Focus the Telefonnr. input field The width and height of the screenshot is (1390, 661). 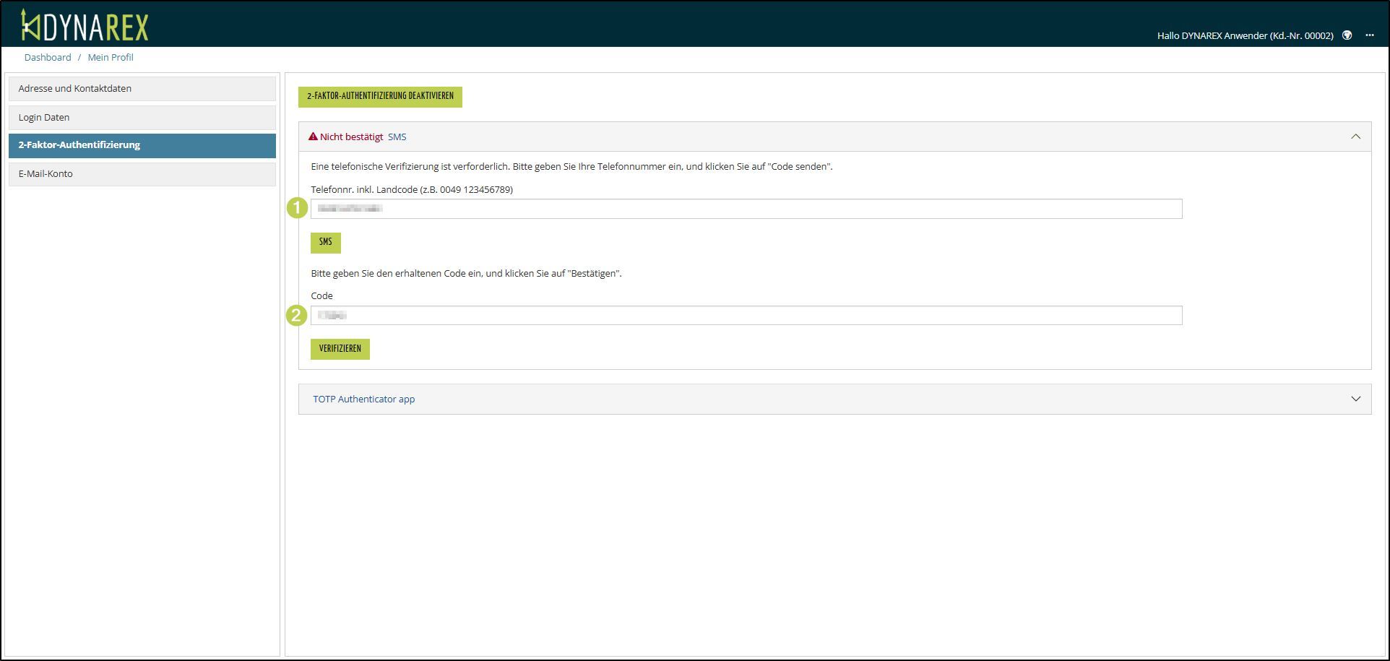tap(746, 209)
